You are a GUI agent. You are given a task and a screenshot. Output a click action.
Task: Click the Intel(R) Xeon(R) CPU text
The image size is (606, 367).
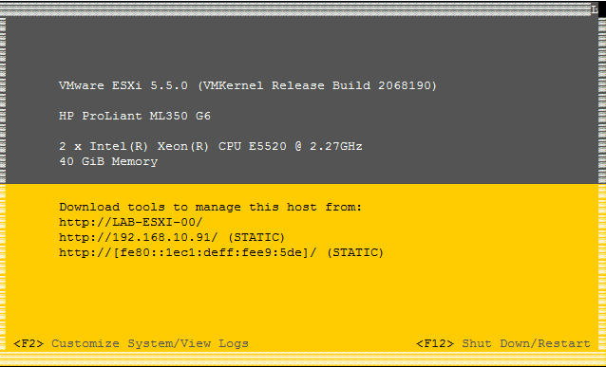pos(165,146)
